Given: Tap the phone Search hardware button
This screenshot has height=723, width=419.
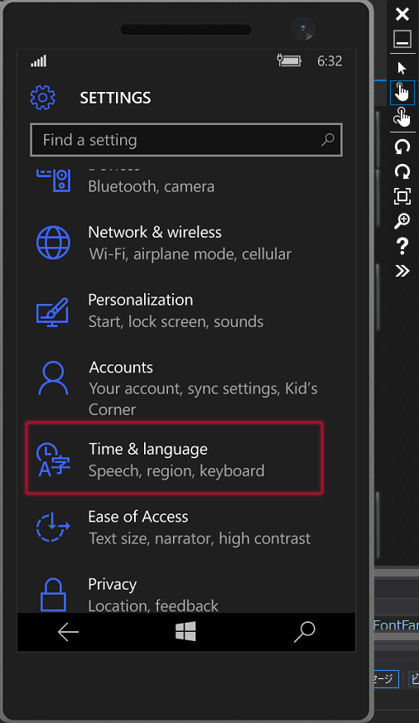Looking at the screenshot, I should [x=304, y=632].
